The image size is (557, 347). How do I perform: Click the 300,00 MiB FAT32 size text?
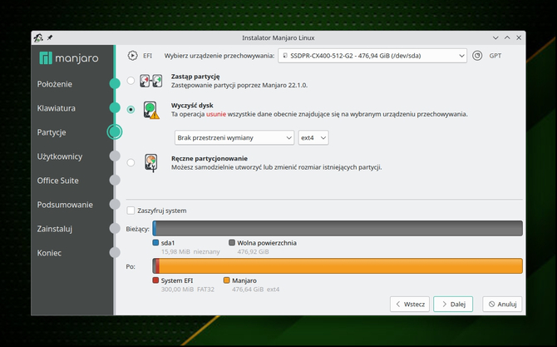(x=188, y=290)
